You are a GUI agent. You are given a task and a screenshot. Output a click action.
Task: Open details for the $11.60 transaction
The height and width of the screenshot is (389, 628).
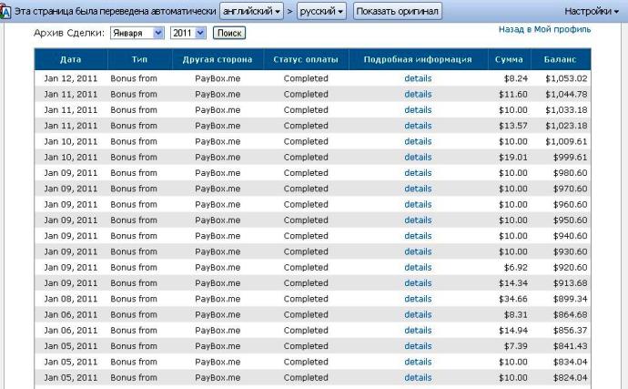(418, 94)
